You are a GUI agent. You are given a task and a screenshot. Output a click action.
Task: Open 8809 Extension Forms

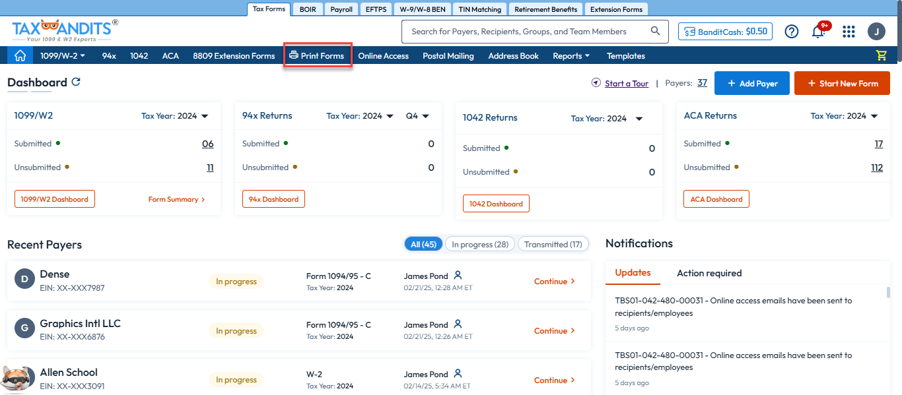(234, 55)
